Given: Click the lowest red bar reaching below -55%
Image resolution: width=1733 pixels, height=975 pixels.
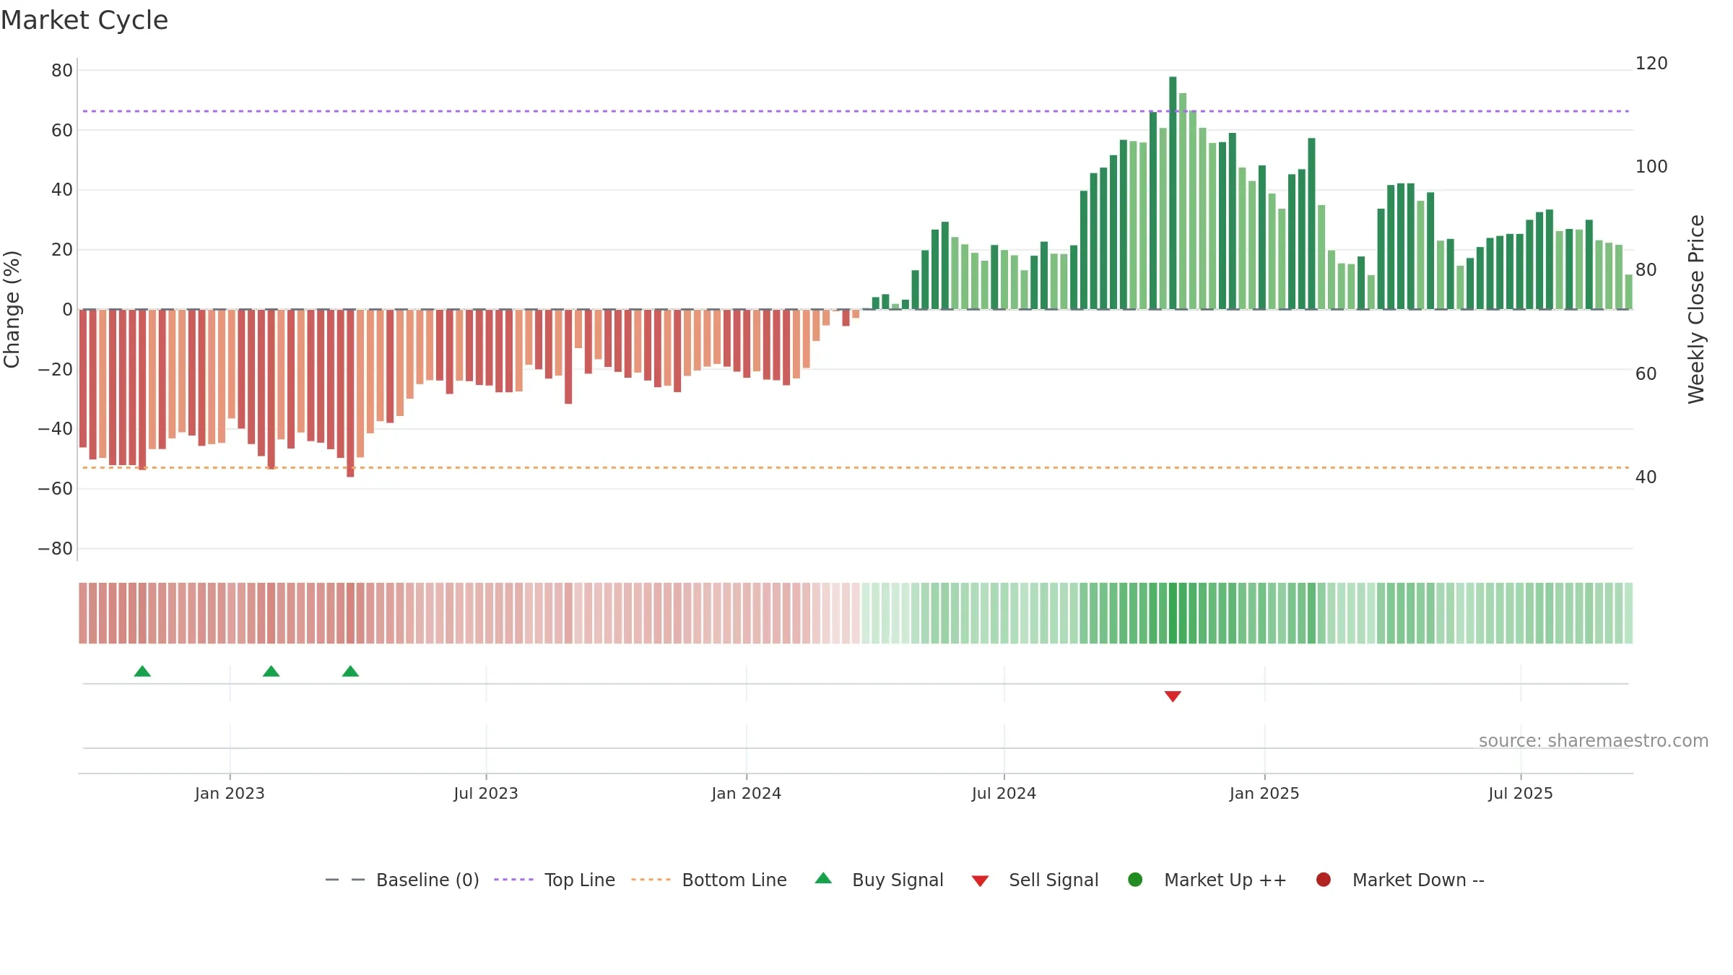Looking at the screenshot, I should [350, 393].
